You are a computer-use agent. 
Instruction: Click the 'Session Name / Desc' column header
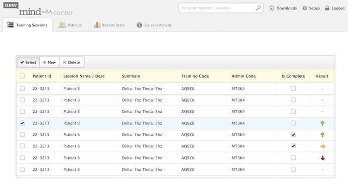tap(84, 76)
